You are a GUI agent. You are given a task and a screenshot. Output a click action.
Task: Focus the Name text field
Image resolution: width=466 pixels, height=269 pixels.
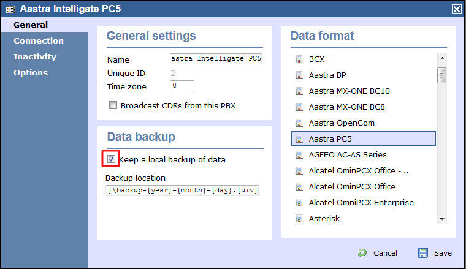click(216, 59)
